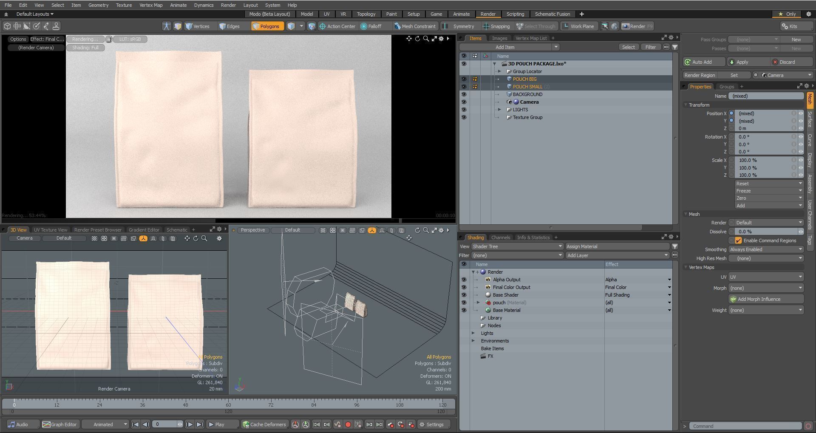Viewport: 816px width, 433px height.
Task: Click Apply button in passes panel
Action: coord(748,62)
